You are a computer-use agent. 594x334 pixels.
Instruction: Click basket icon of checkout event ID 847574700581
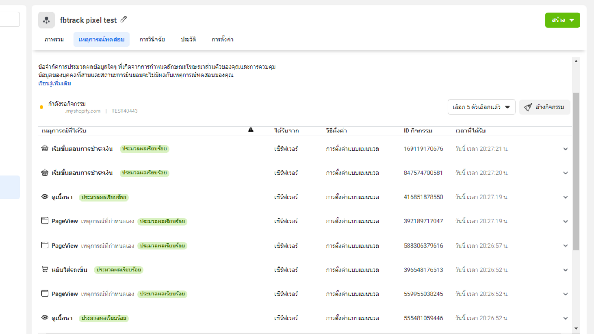[x=45, y=173]
